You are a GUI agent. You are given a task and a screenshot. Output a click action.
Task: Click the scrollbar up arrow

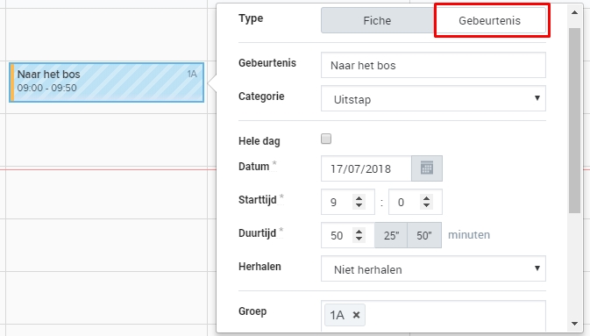click(x=574, y=12)
